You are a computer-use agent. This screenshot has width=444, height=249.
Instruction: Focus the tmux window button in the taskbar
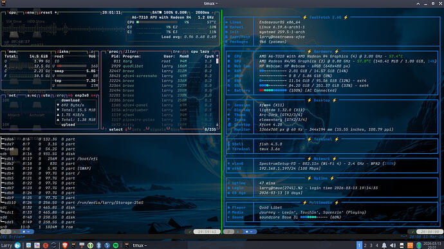135,245
